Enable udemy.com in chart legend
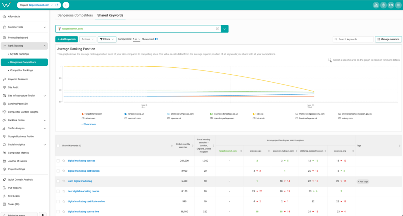Screen dimensions: 403x216 (340, 118)
